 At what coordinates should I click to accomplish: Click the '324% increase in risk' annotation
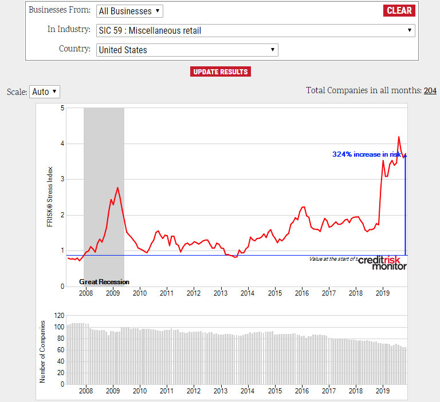point(366,154)
